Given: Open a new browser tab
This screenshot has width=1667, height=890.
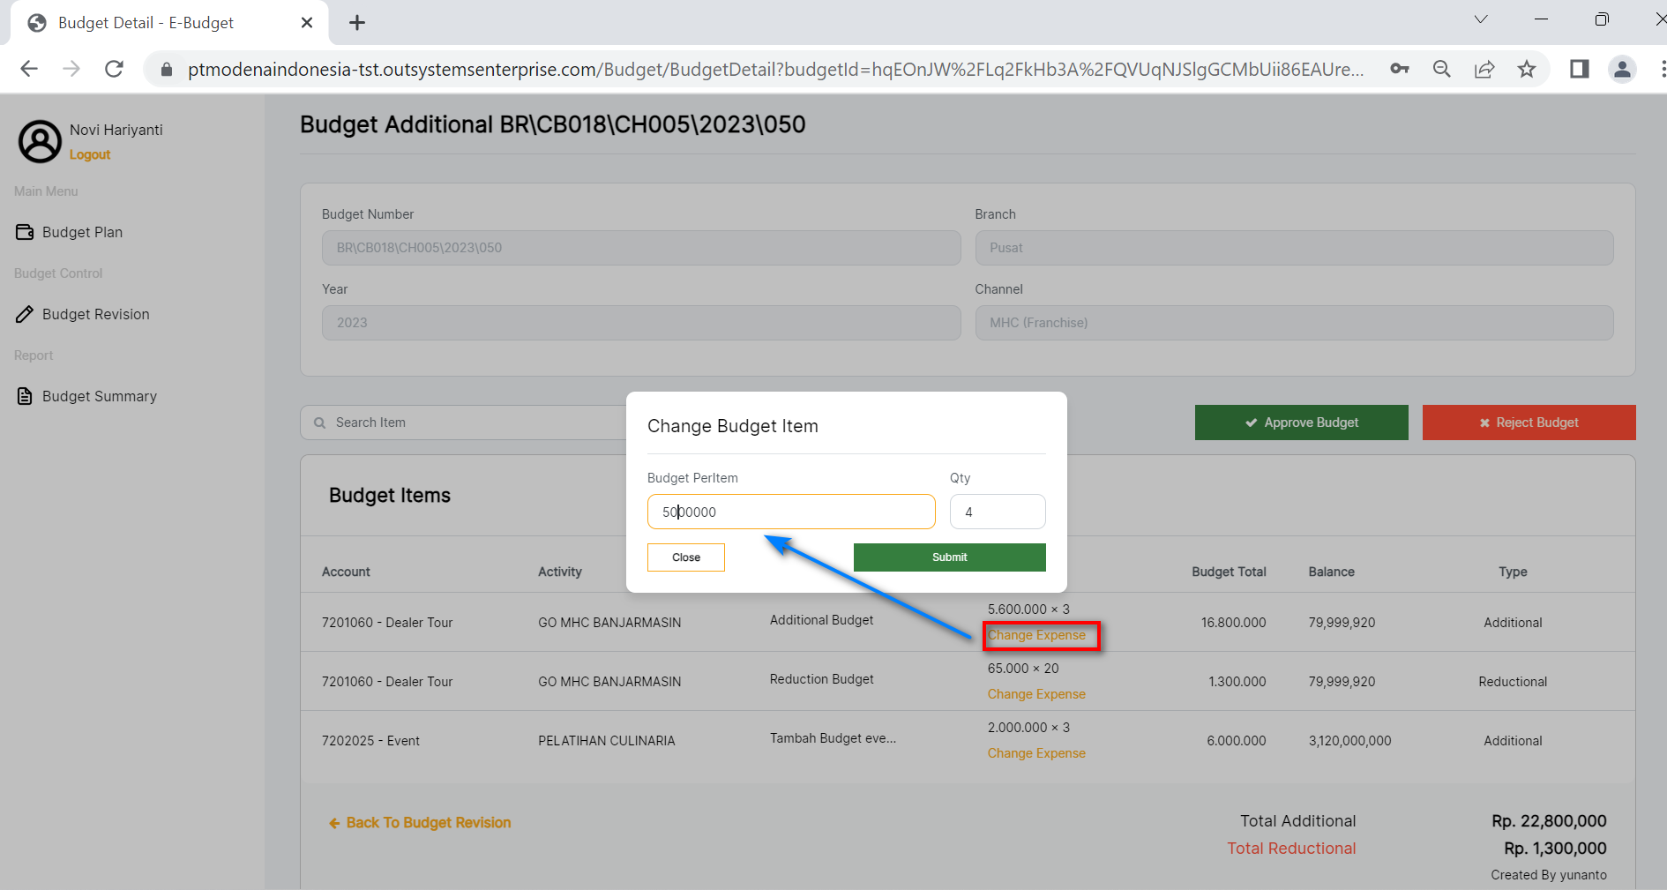Looking at the screenshot, I should tap(357, 23).
